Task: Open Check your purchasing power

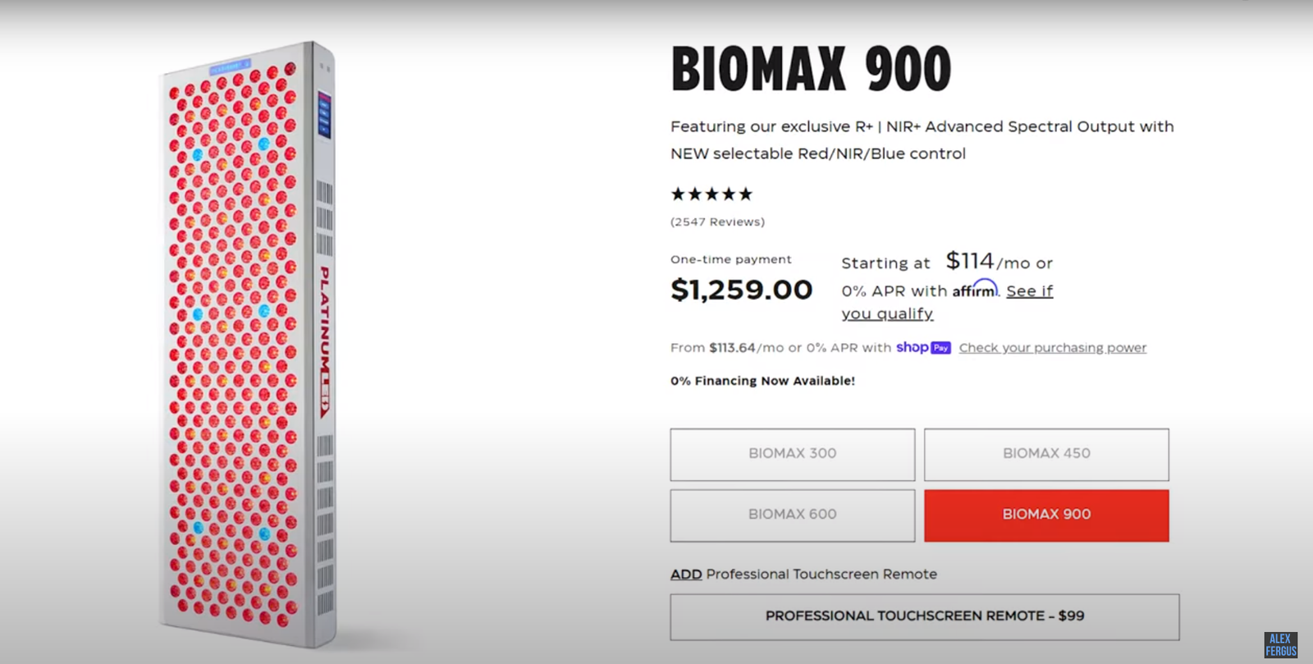Action: click(x=1053, y=347)
